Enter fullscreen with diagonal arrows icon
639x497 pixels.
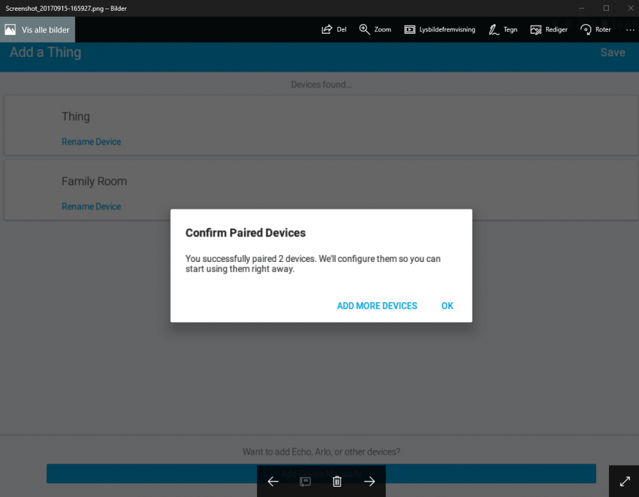tap(624, 482)
